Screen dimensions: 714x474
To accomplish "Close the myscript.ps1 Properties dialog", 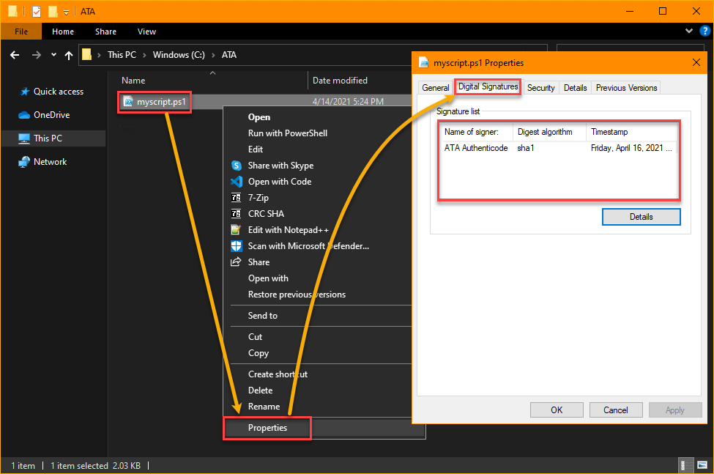I will click(696, 62).
